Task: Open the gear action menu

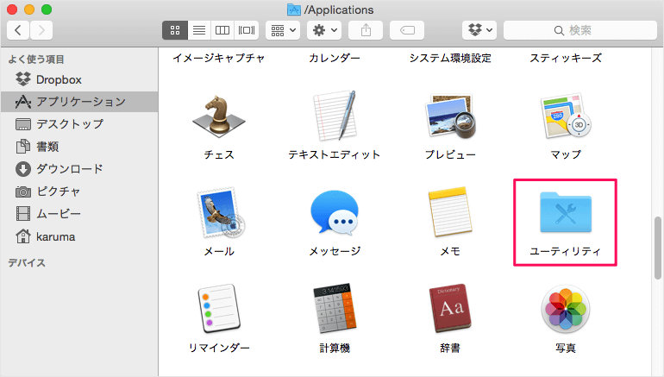Action: (324, 30)
